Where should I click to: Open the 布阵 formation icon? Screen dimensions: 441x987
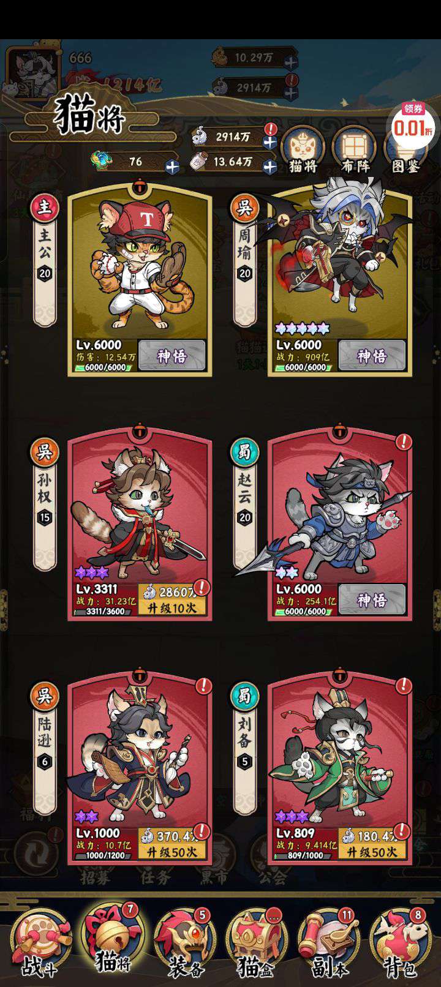354,149
